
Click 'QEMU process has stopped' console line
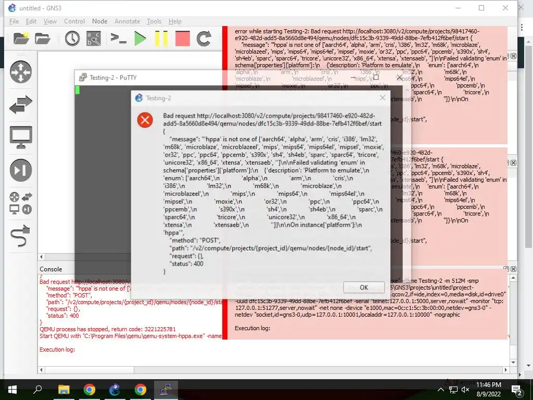108,329
